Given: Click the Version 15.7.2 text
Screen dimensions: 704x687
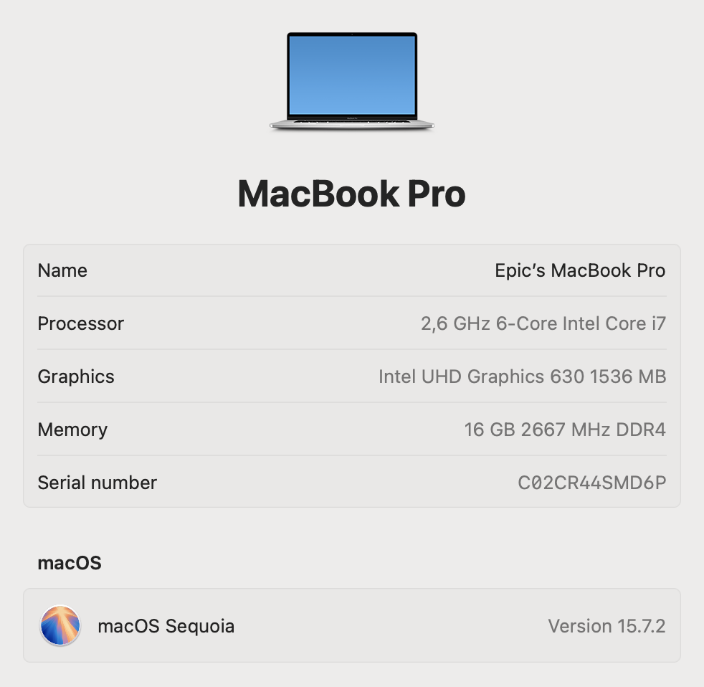Looking at the screenshot, I should pyautogui.click(x=607, y=626).
